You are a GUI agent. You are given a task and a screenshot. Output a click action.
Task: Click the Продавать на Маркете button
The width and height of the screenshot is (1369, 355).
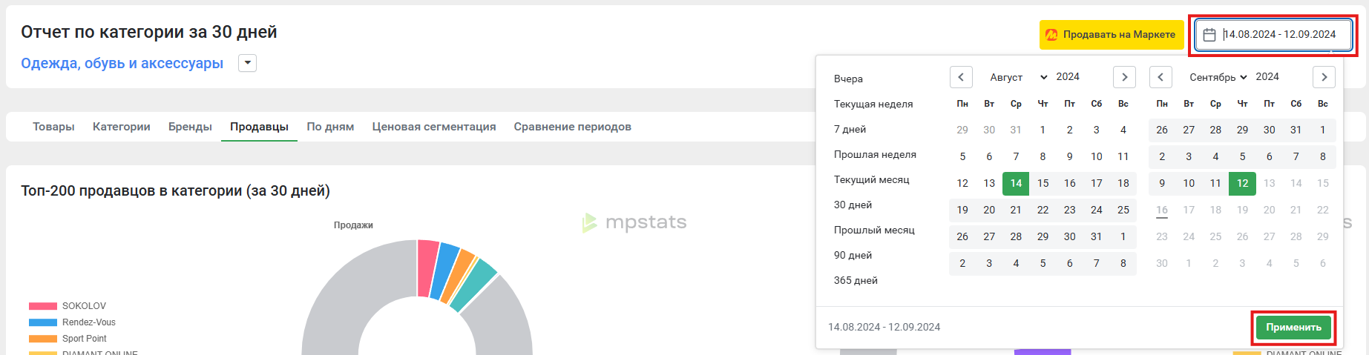(1112, 35)
